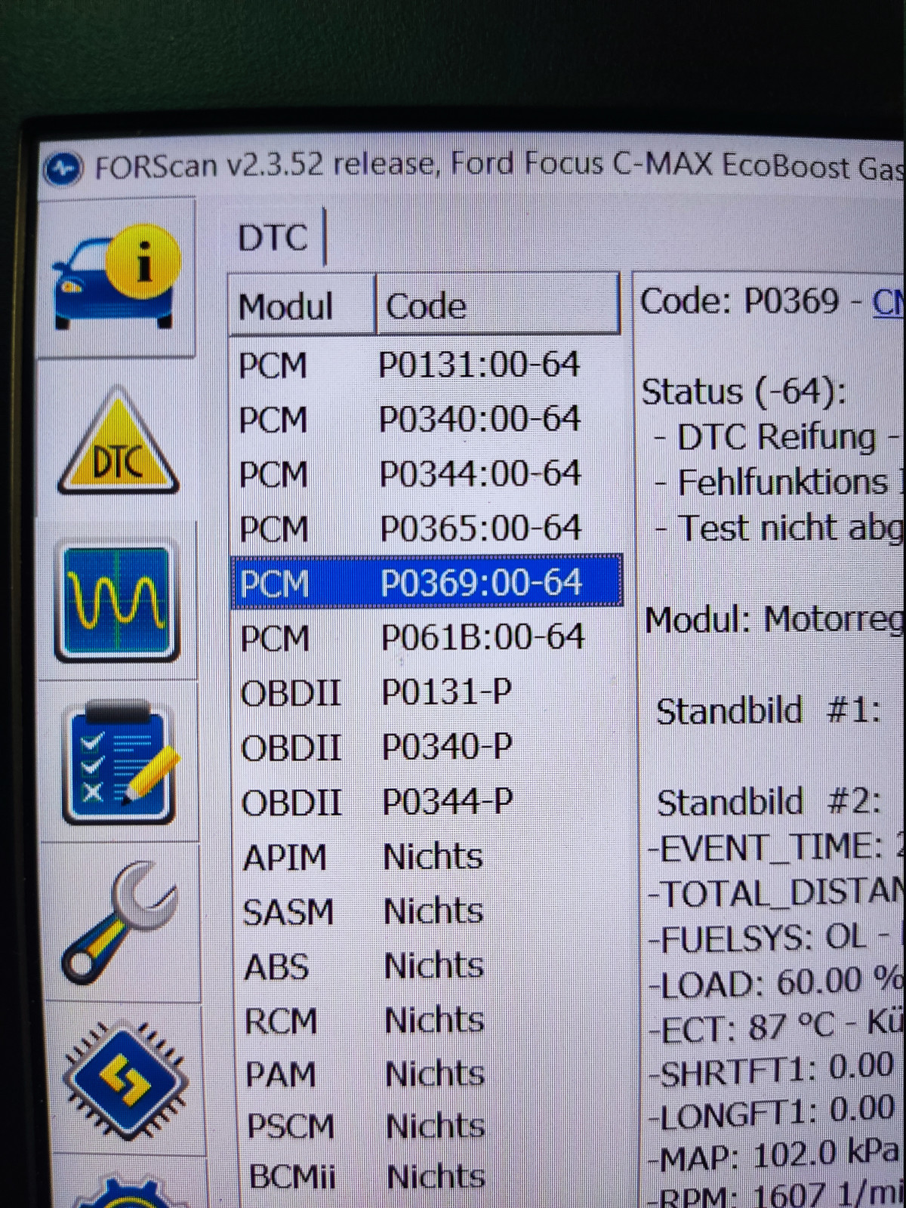The width and height of the screenshot is (906, 1208).
Task: Click the Fehlfunktions status line
Action: click(778, 482)
